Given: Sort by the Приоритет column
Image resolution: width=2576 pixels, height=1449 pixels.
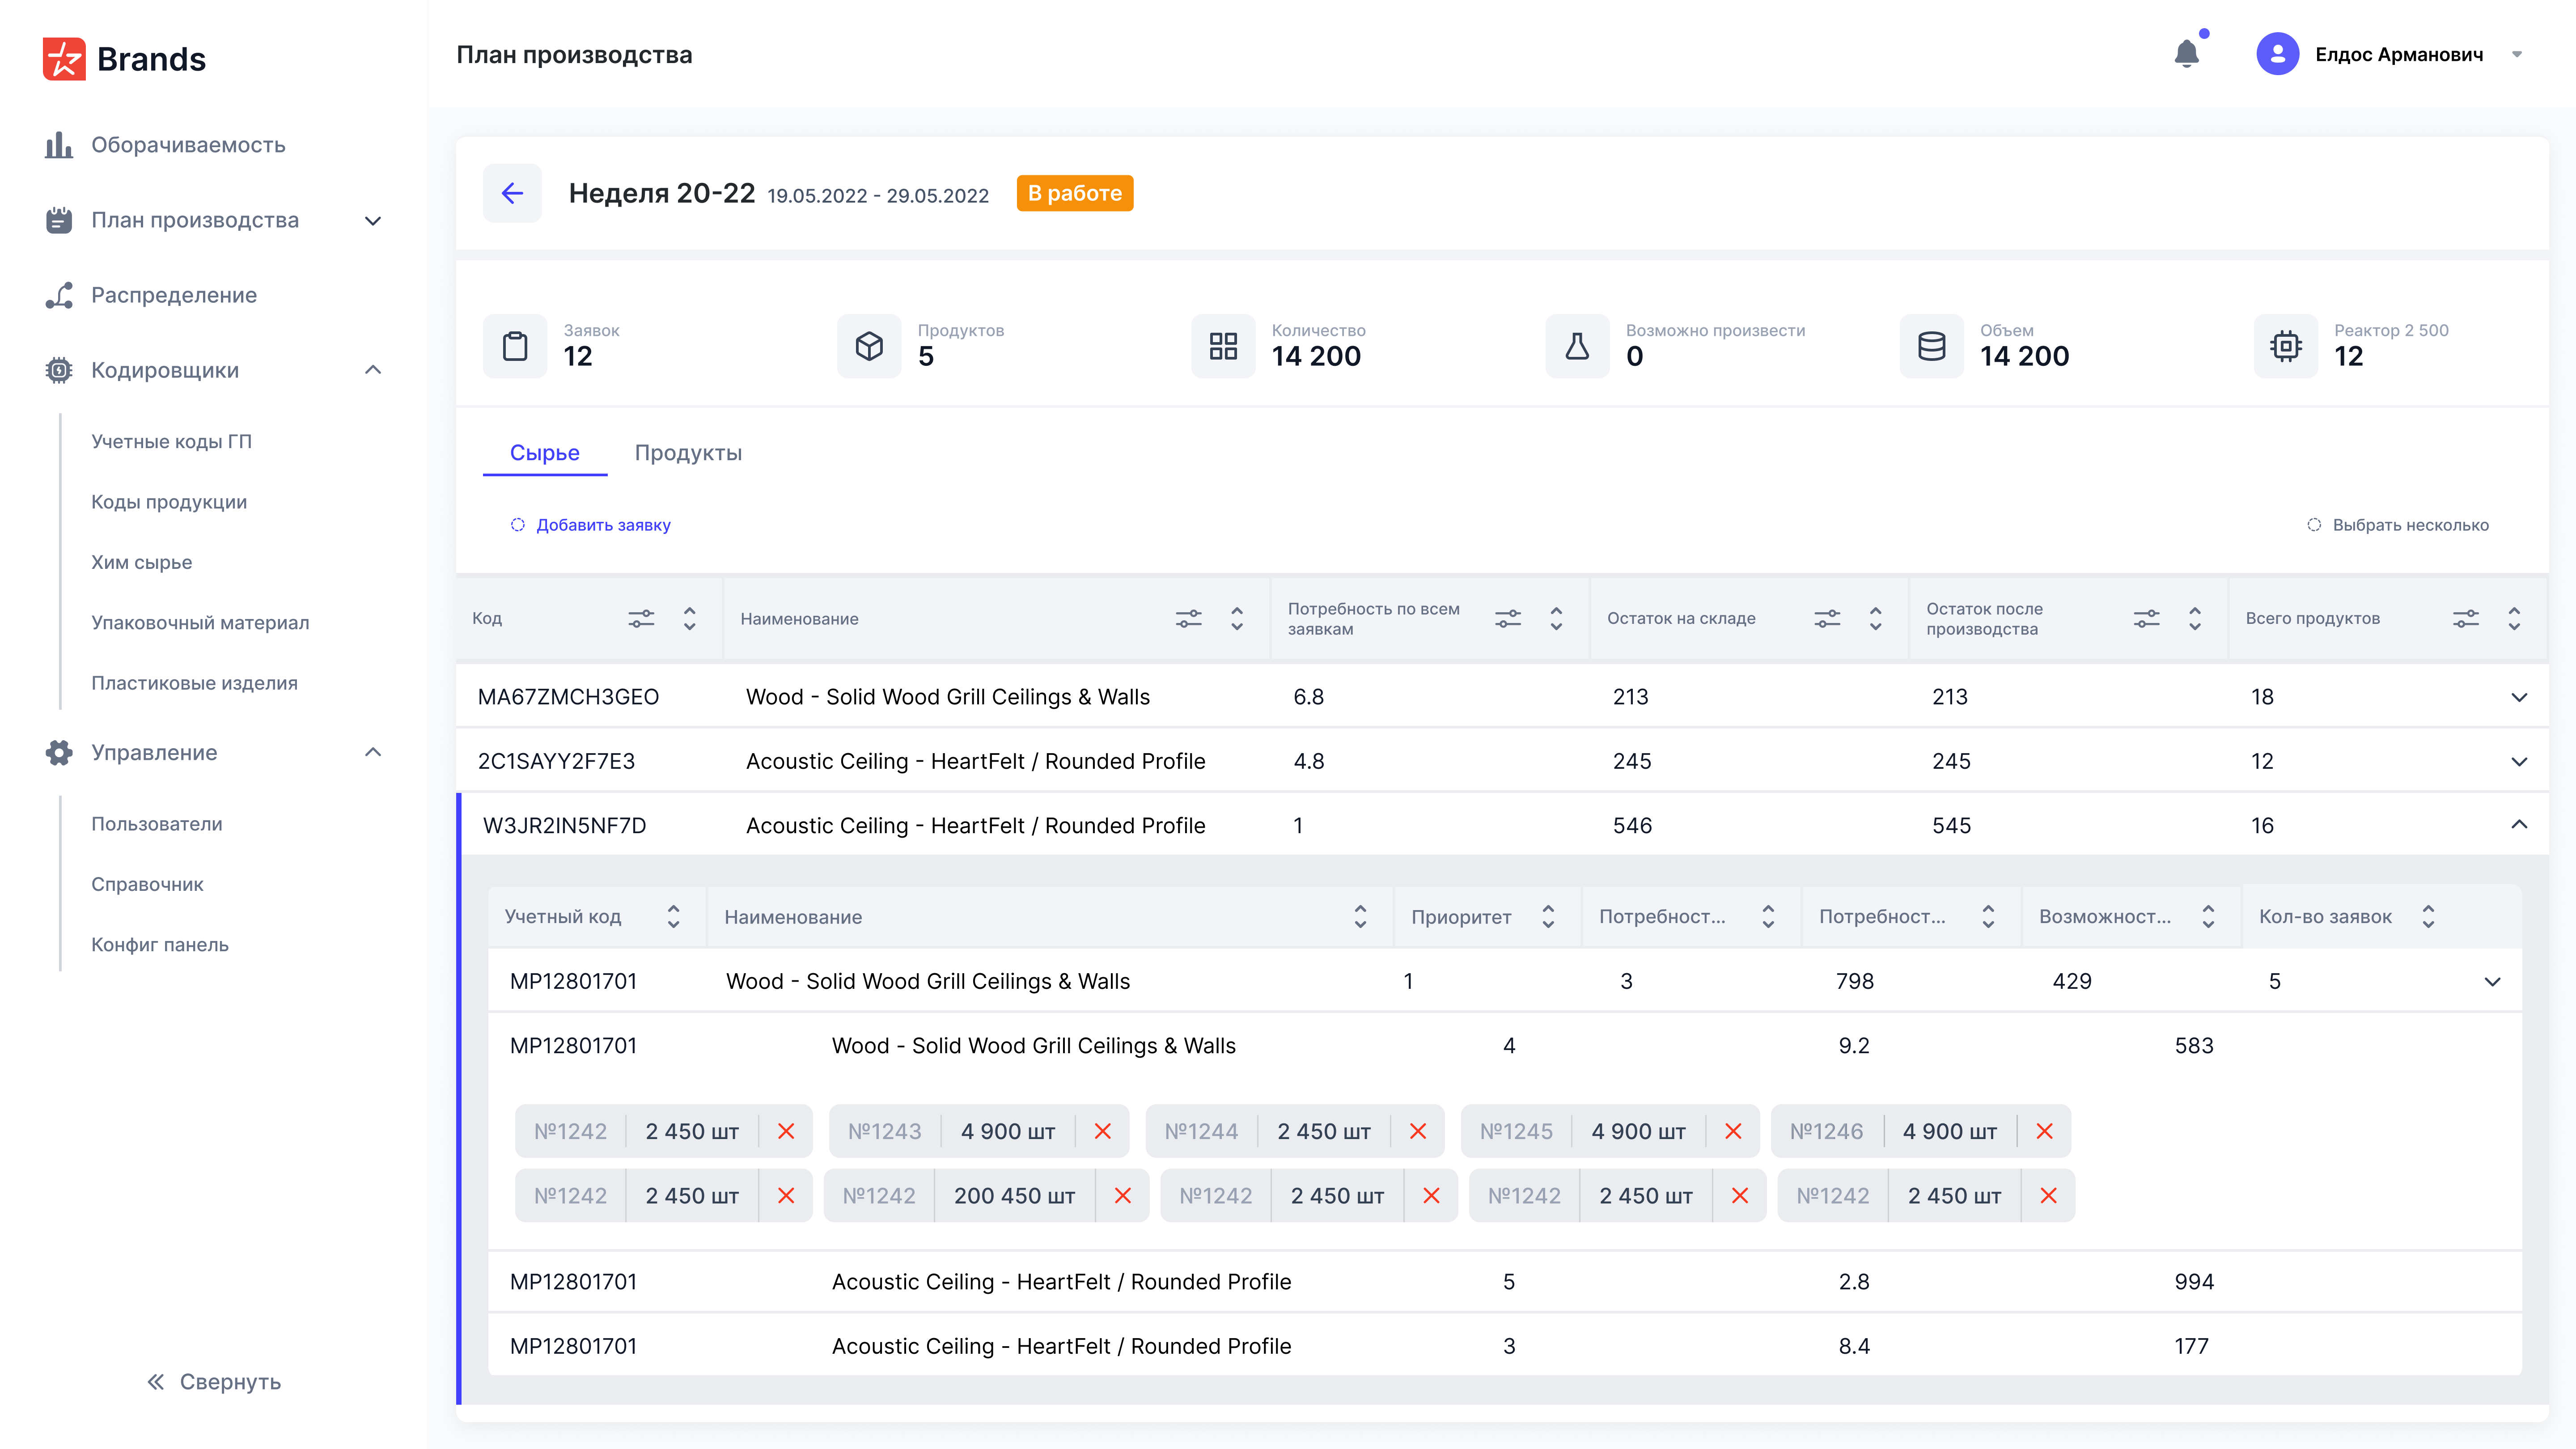Looking at the screenshot, I should (1548, 916).
